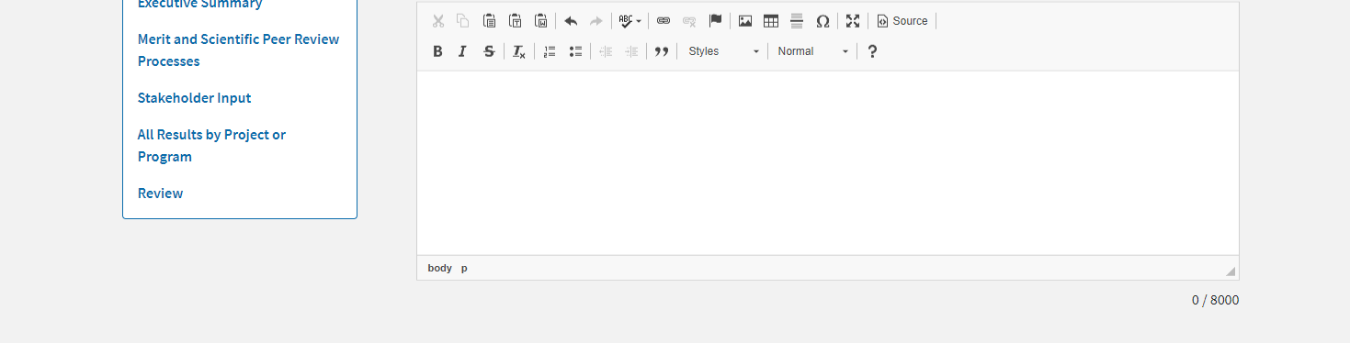The height and width of the screenshot is (343, 1350).
Task: Toggle strikethrough formatting
Action: click(x=490, y=51)
